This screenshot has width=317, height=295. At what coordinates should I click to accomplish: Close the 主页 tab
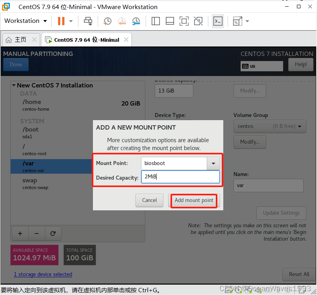coord(34,40)
